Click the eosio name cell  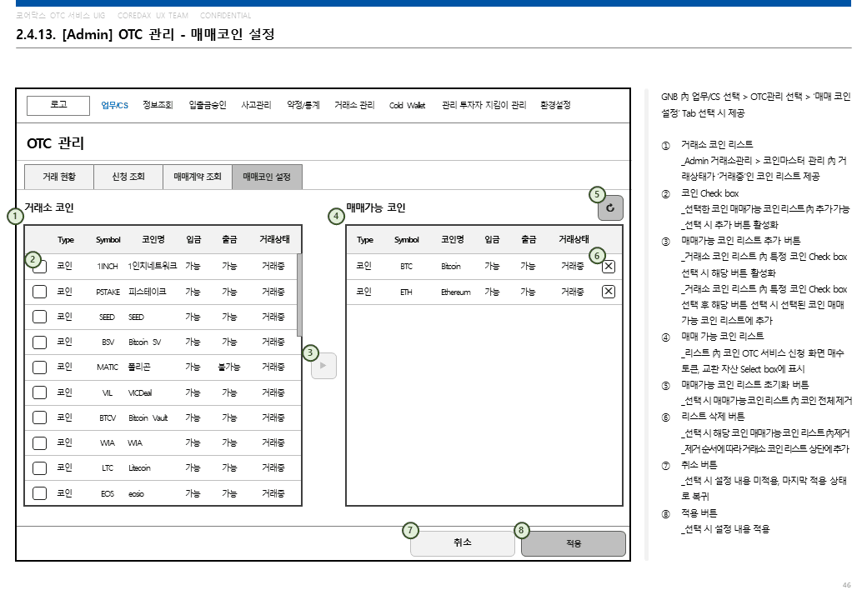(x=136, y=493)
